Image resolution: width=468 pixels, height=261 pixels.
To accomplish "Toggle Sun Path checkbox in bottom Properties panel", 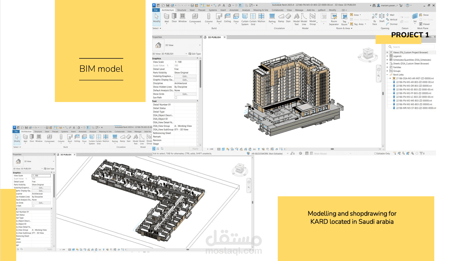I will tap(33, 206).
